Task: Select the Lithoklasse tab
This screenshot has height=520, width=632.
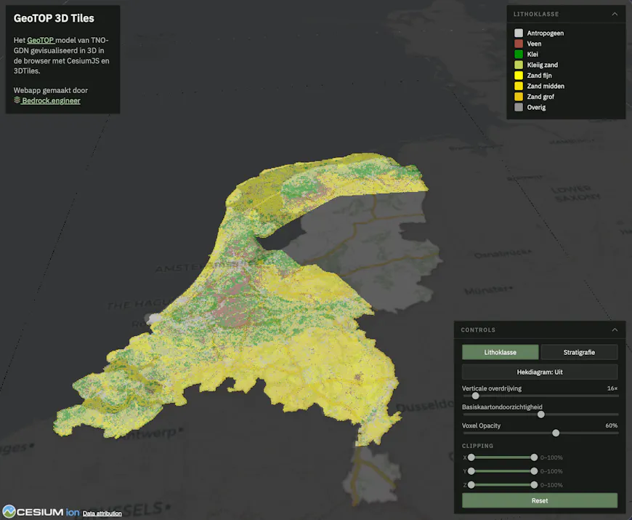Action: click(x=500, y=351)
